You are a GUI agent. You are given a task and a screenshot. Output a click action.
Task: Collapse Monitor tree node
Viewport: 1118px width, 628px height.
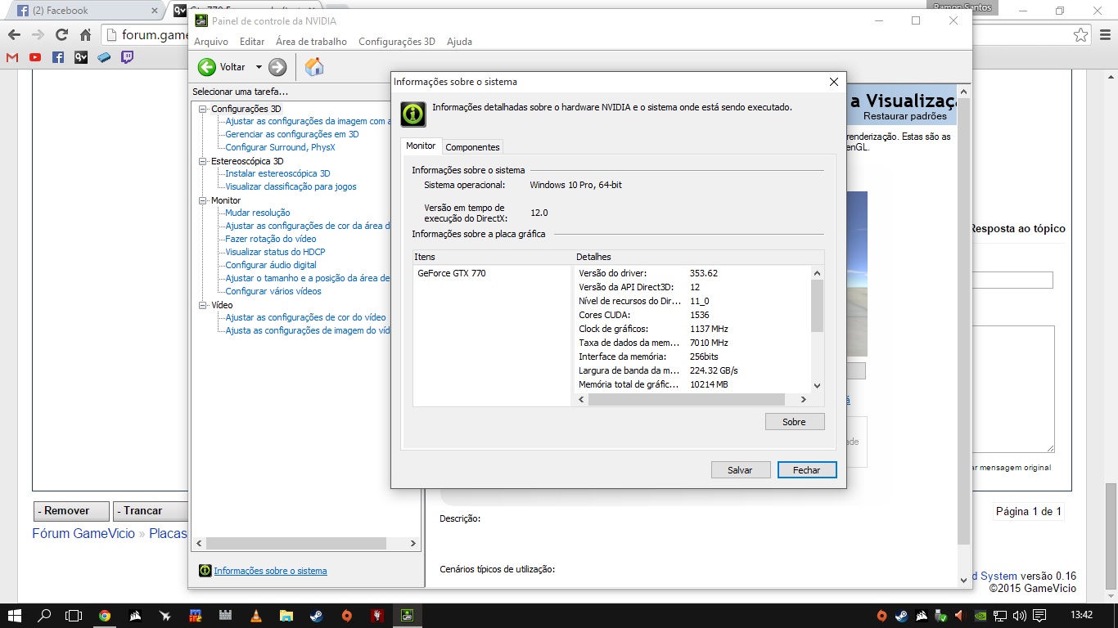point(204,200)
